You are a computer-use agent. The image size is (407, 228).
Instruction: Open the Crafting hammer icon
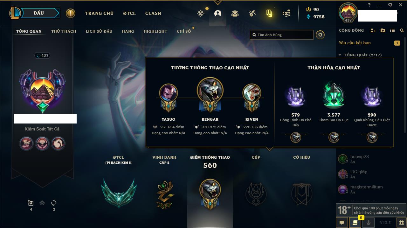pyautogui.click(x=252, y=13)
